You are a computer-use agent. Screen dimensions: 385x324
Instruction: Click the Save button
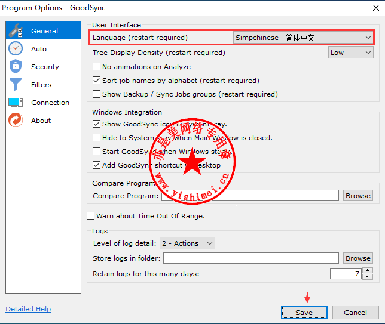[304, 313]
